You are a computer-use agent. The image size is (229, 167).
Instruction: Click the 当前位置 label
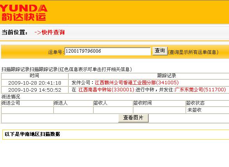click(14, 32)
